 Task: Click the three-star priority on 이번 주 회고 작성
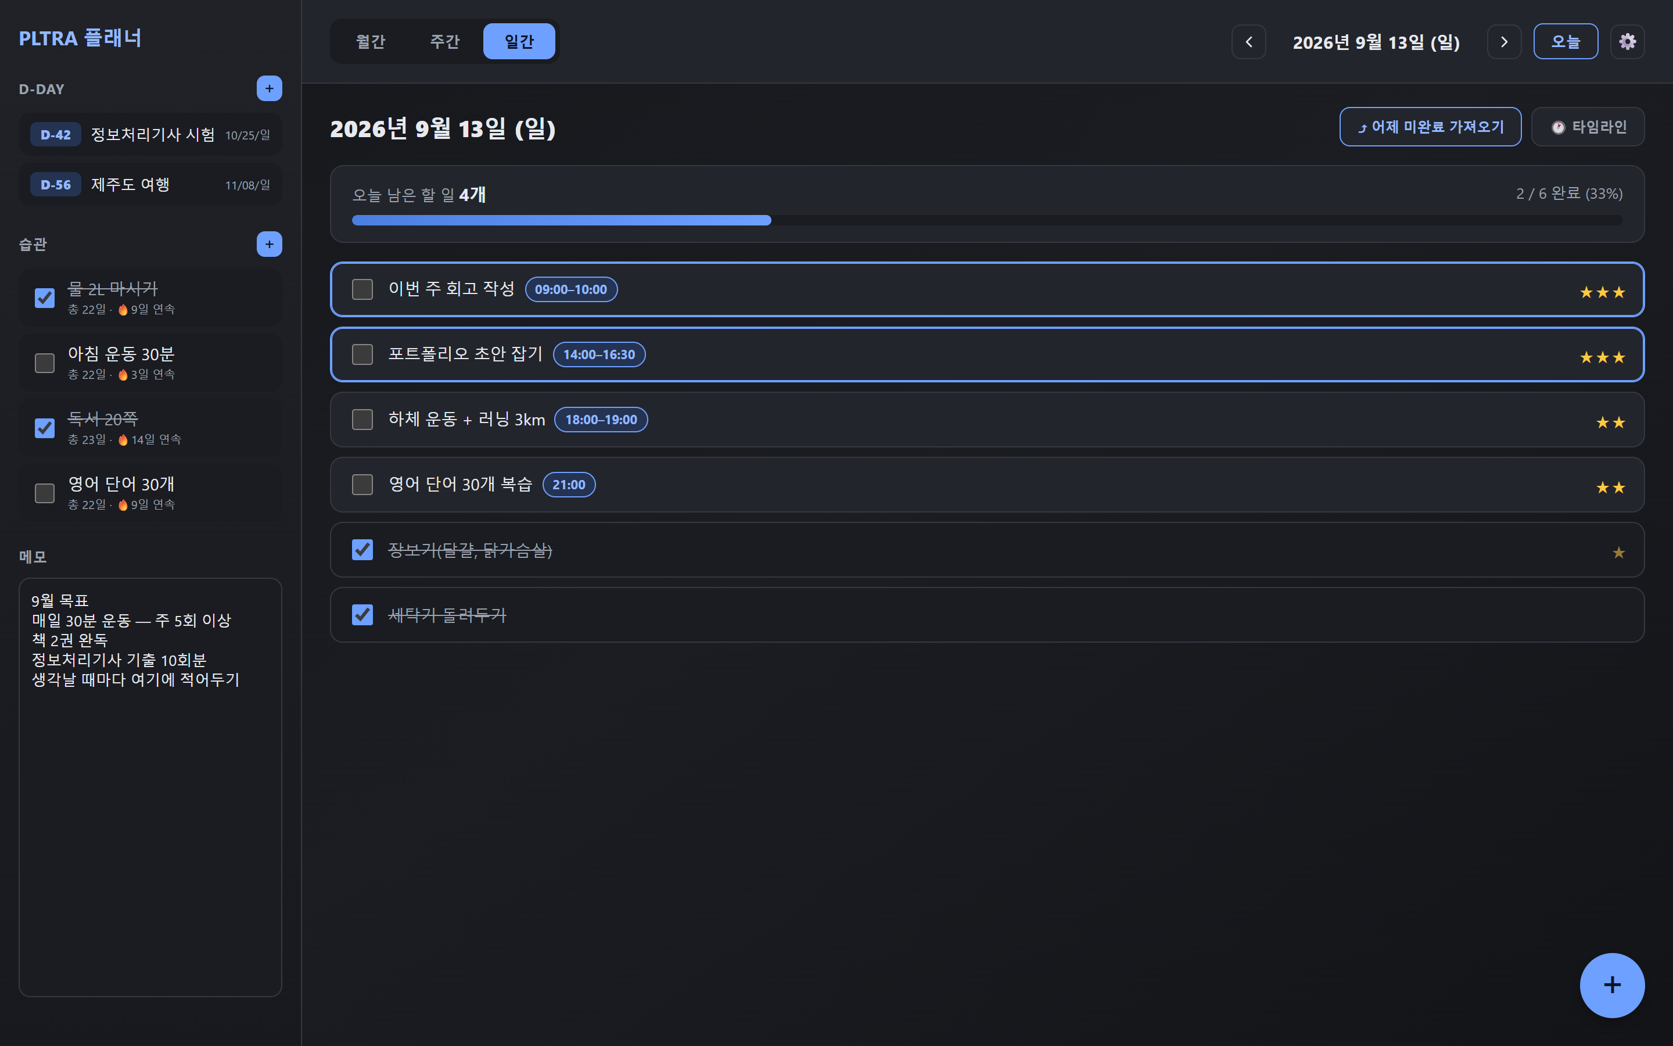coord(1602,292)
